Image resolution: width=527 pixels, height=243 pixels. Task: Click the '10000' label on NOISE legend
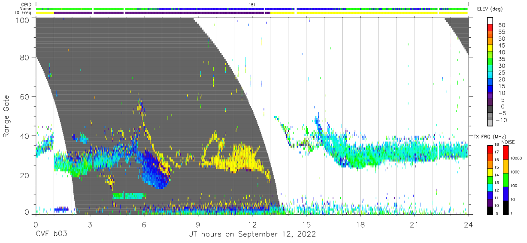pos(517,159)
